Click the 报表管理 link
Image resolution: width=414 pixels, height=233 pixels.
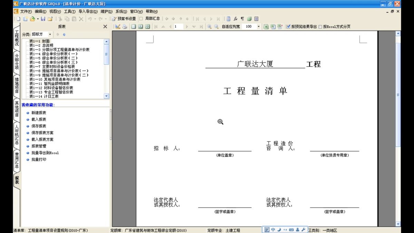coord(39,146)
